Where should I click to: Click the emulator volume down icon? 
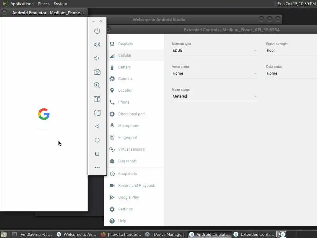coord(97,58)
